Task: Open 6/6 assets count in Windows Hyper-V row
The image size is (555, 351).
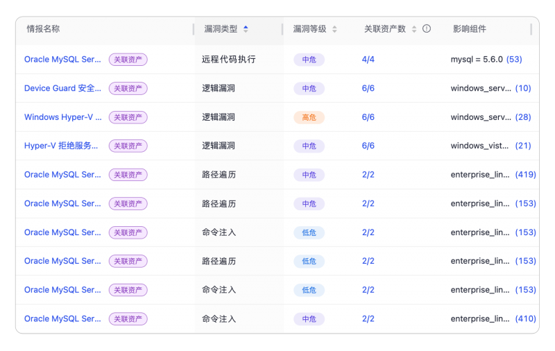Action: click(368, 117)
